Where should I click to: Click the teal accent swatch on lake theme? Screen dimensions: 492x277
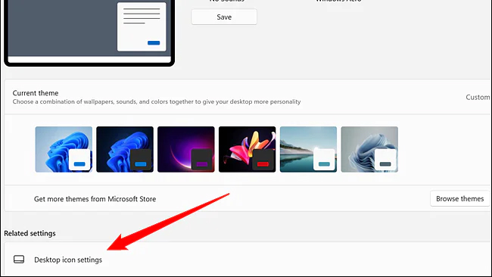324,163
